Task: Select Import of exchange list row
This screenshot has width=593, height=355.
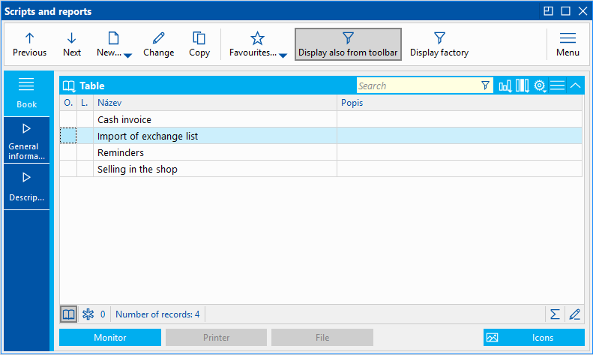Action: [321, 136]
